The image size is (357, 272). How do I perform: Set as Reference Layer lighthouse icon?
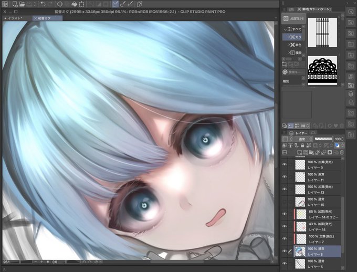pyautogui.click(x=290, y=145)
